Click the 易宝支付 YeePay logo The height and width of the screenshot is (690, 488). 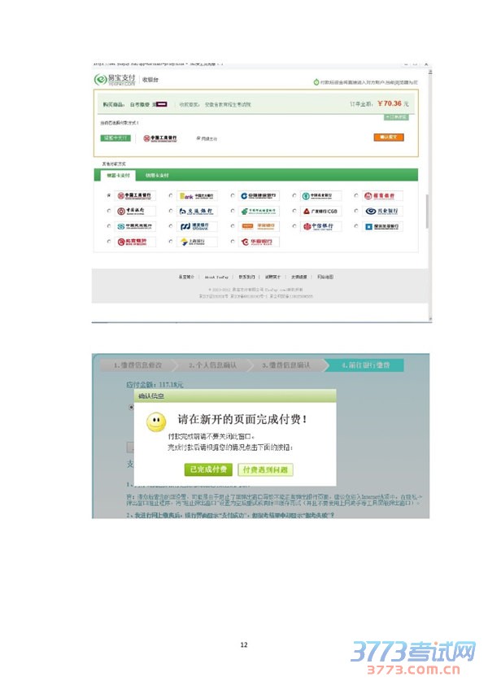[115, 80]
